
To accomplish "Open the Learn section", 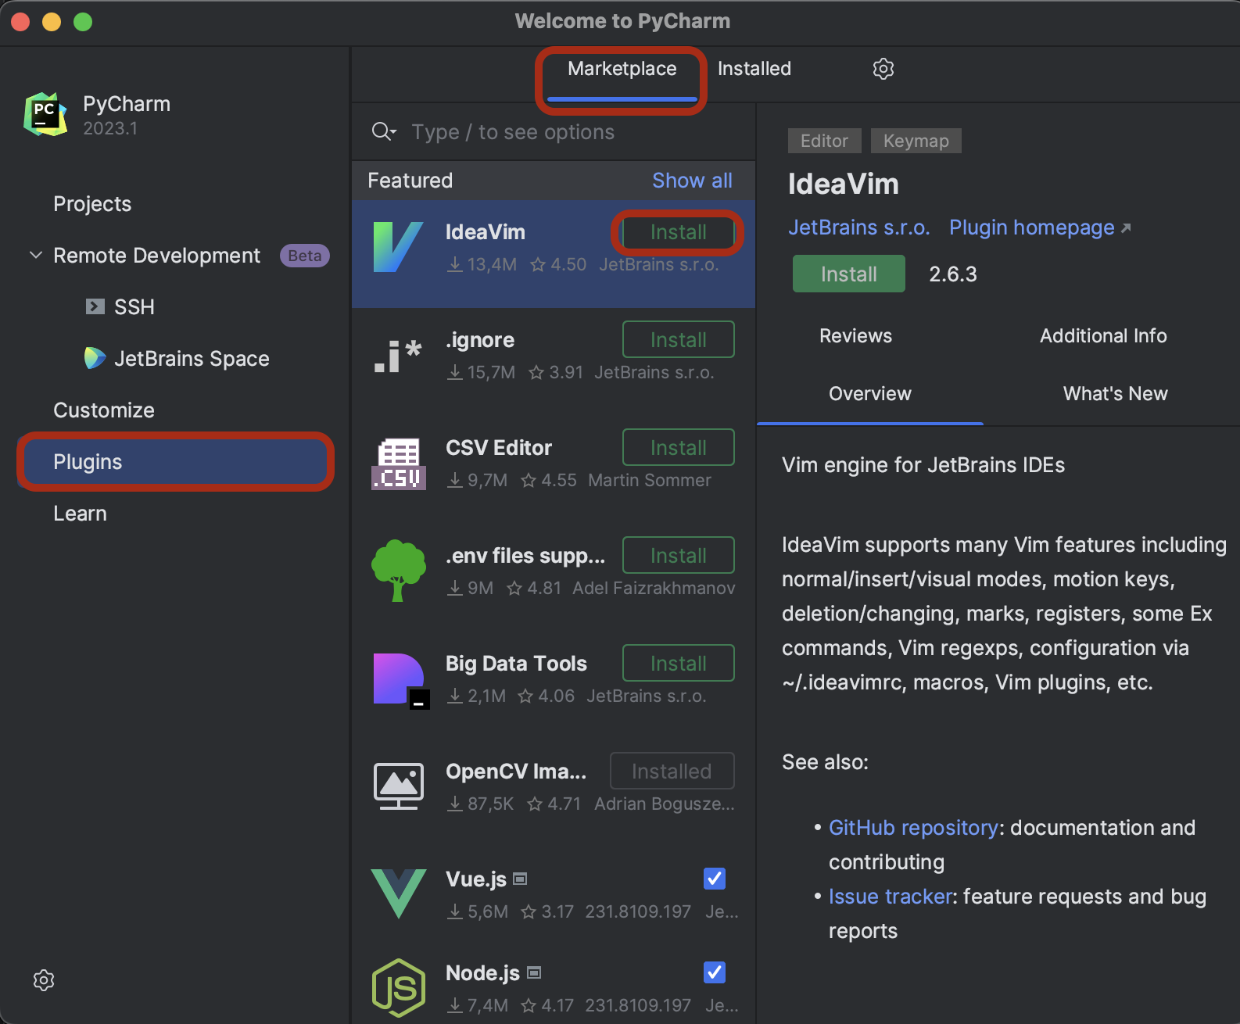I will 80,514.
